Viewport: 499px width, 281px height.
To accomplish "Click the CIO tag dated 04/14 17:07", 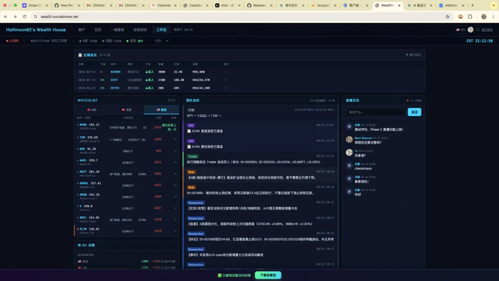I will tap(191, 125).
